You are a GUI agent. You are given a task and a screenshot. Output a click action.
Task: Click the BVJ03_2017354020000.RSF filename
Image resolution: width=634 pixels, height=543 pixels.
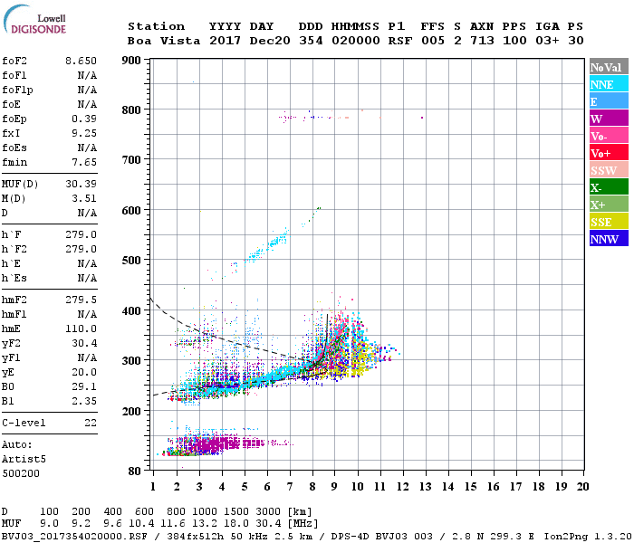pos(74,537)
